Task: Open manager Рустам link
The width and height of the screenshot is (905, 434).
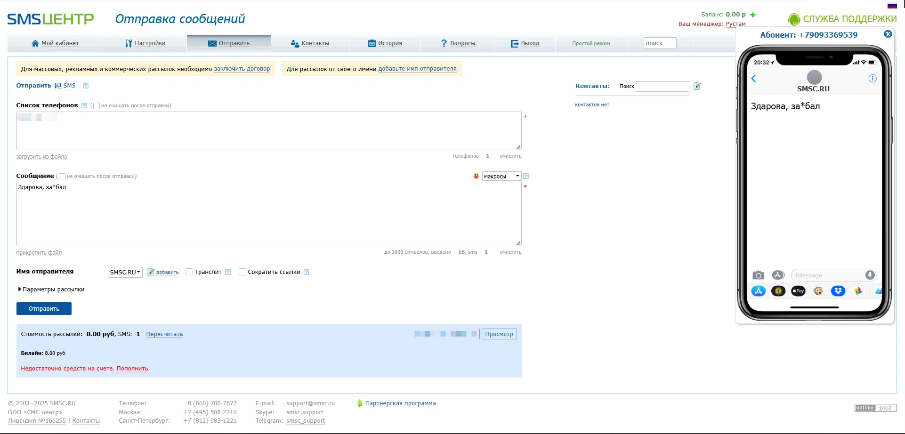Action: tap(736, 24)
